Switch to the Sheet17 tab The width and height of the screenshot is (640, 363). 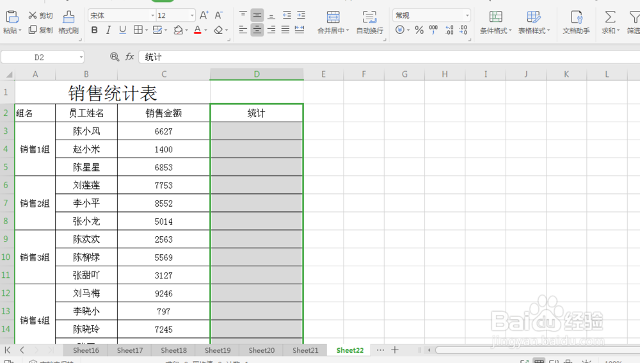pyautogui.click(x=130, y=350)
